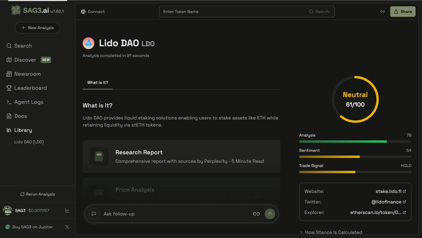Expand the Library section
The image size is (422, 238).
pyautogui.click(x=19, y=130)
